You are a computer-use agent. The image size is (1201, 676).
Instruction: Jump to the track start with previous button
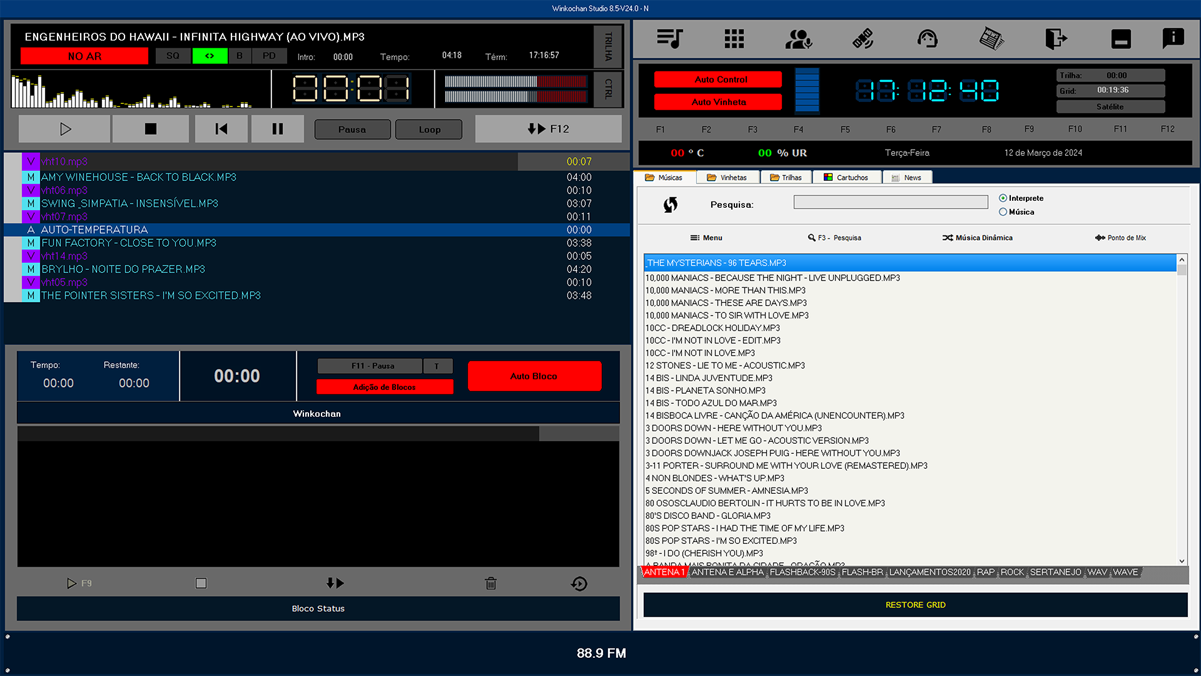[x=221, y=129]
